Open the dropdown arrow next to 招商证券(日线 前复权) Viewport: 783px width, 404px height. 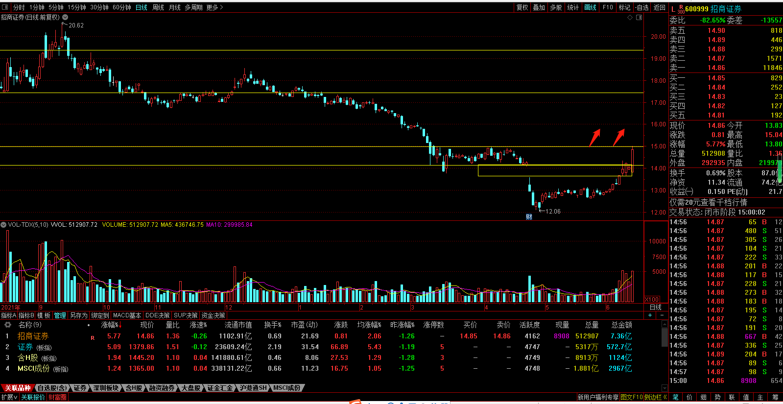tap(65, 17)
